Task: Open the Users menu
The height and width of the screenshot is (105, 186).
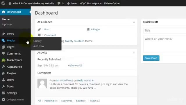Action: (10, 80)
